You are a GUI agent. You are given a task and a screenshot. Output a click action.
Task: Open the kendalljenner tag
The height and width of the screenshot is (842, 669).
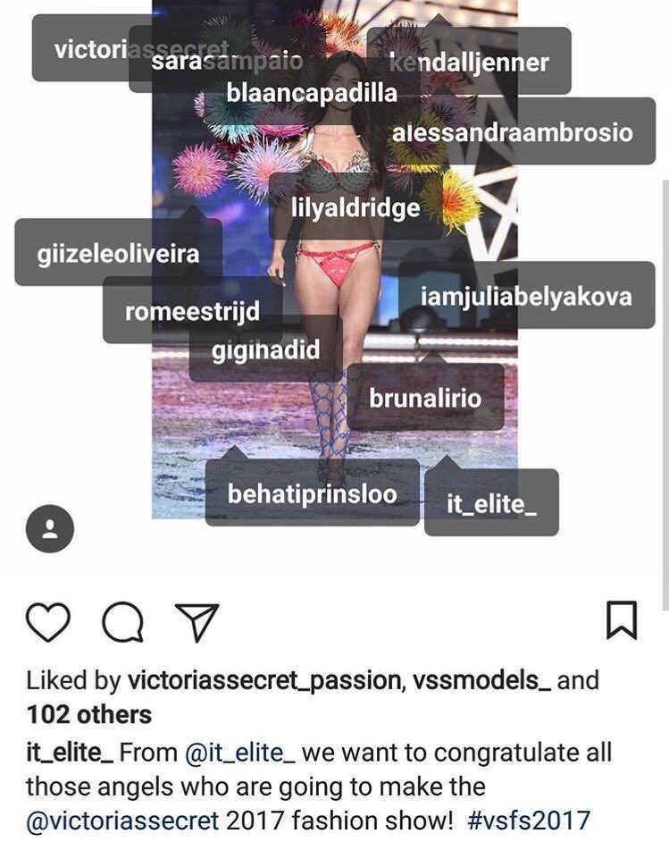469,61
